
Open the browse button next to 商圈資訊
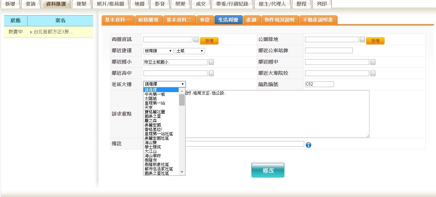[196, 40]
